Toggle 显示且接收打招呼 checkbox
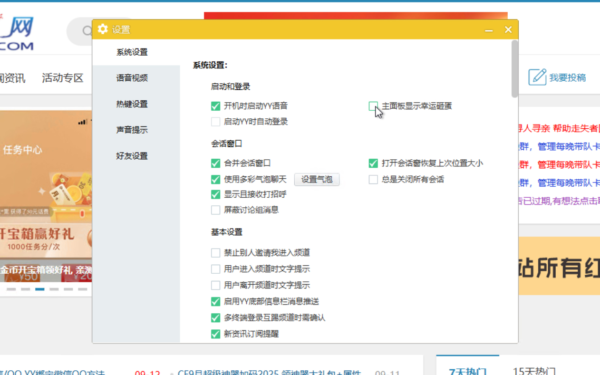Screen dimensions: 600x375 click(216, 194)
